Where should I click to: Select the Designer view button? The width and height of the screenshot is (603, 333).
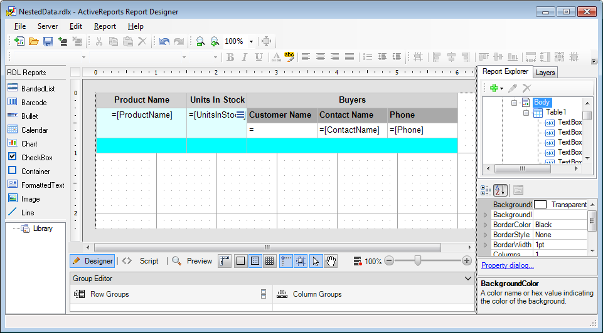pyautogui.click(x=92, y=261)
